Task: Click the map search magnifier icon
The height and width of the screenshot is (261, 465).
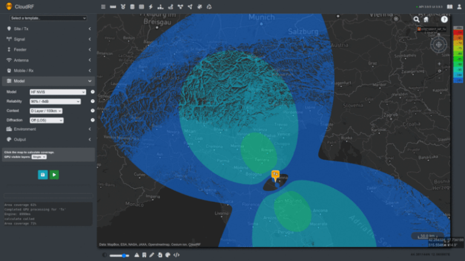Action: click(417, 19)
